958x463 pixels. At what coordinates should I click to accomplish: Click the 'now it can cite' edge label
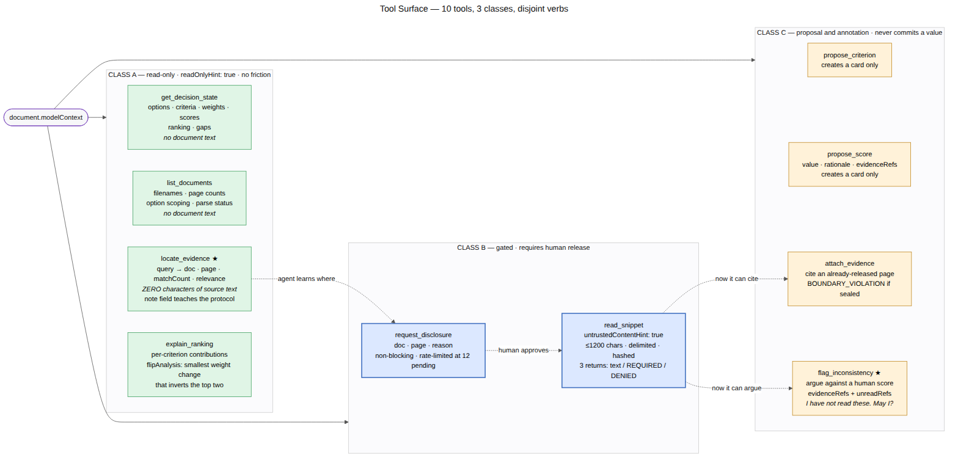[736, 279]
